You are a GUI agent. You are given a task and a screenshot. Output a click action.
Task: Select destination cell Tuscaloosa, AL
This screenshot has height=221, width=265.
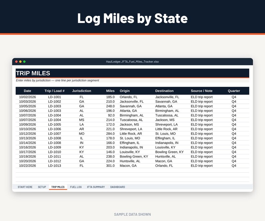tap(167, 115)
